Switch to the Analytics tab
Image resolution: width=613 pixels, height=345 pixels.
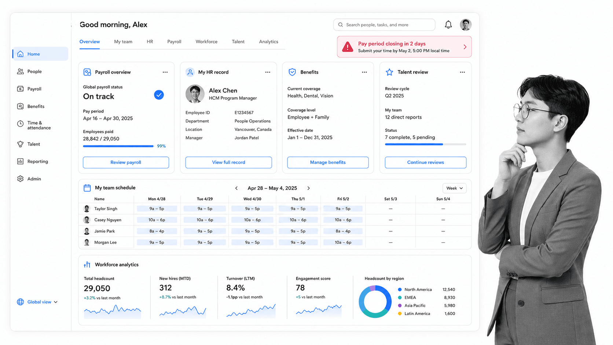269,42
